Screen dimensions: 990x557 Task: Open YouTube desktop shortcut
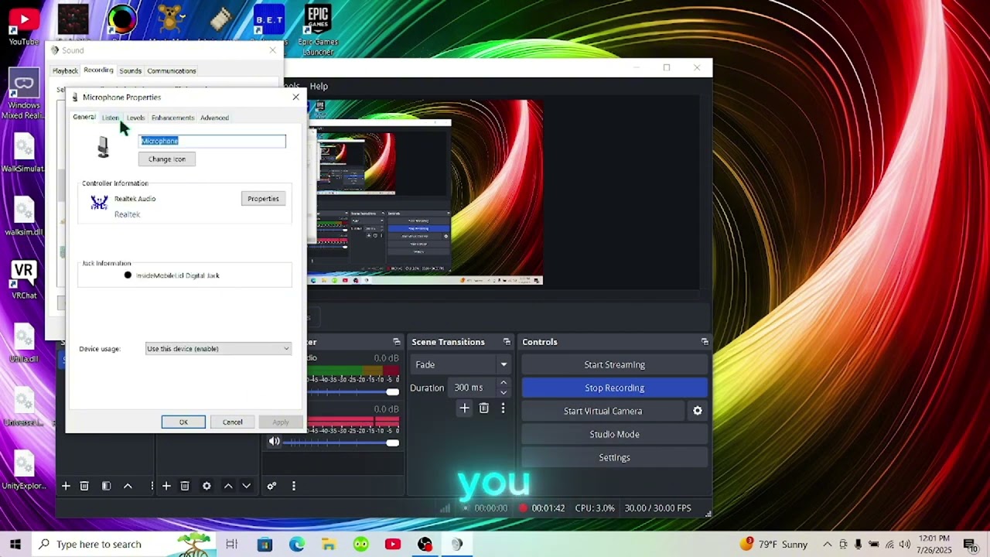[23, 25]
